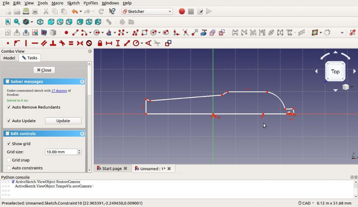
Task: Toggle construction geometry mode icon
Action: point(222,32)
